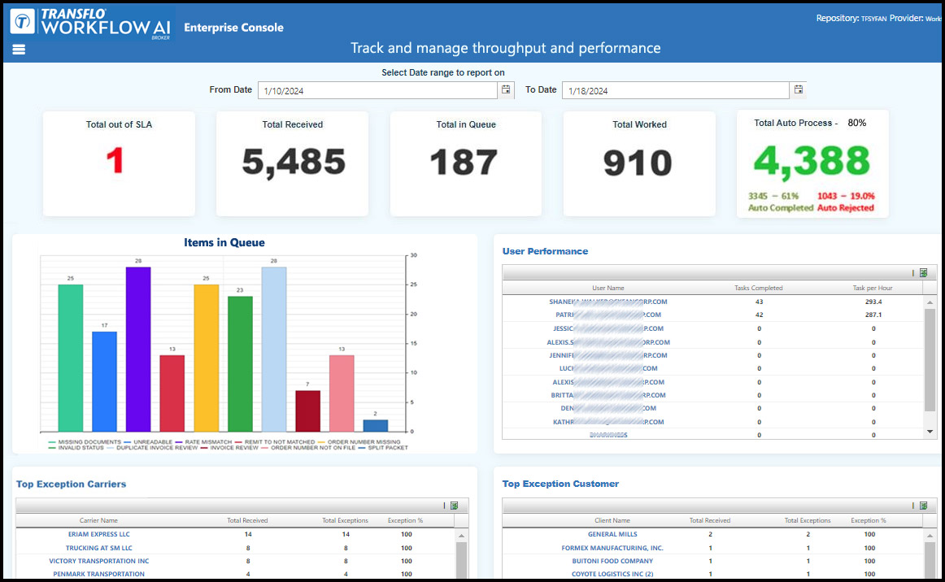Click MISSING DOCUMENTS legend entry
The height and width of the screenshot is (582, 945).
[85, 442]
